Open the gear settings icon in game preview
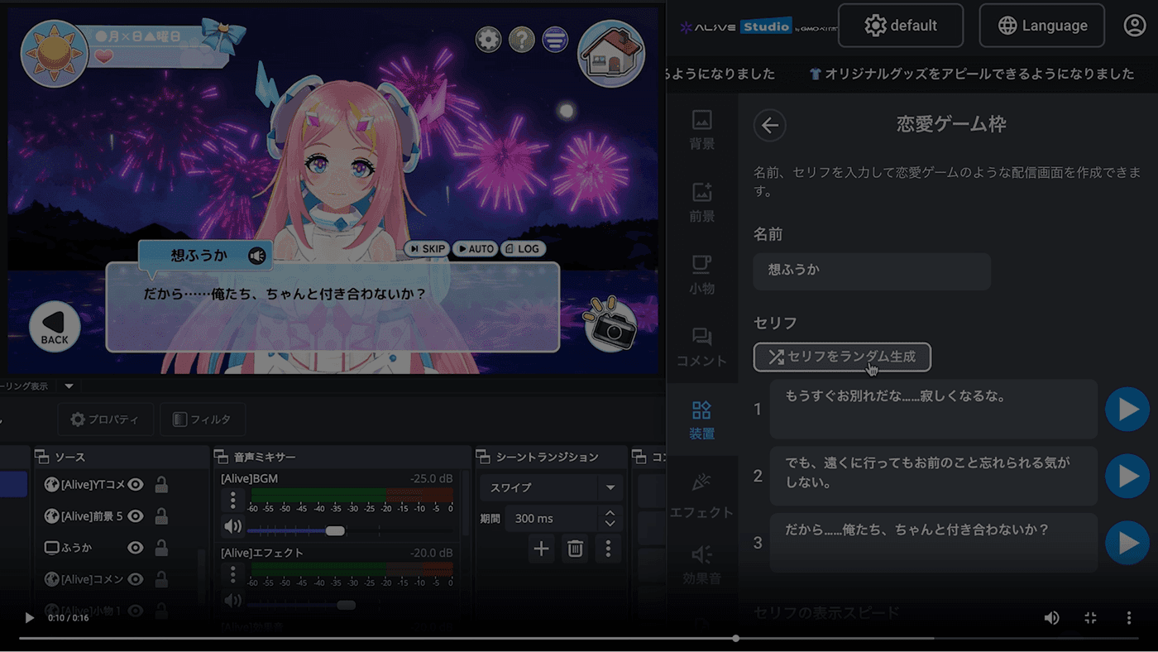The width and height of the screenshot is (1158, 652). [489, 39]
